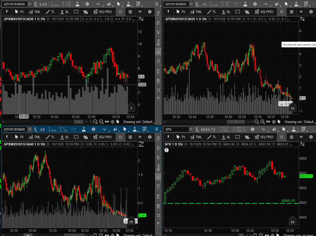This screenshot has height=236, width=316.
Task: Open the studies flask beside the C6650 quote
Action: click(78, 4)
